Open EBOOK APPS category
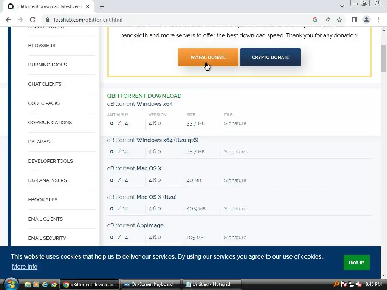Screen dimensions: 387x290 click(43, 199)
